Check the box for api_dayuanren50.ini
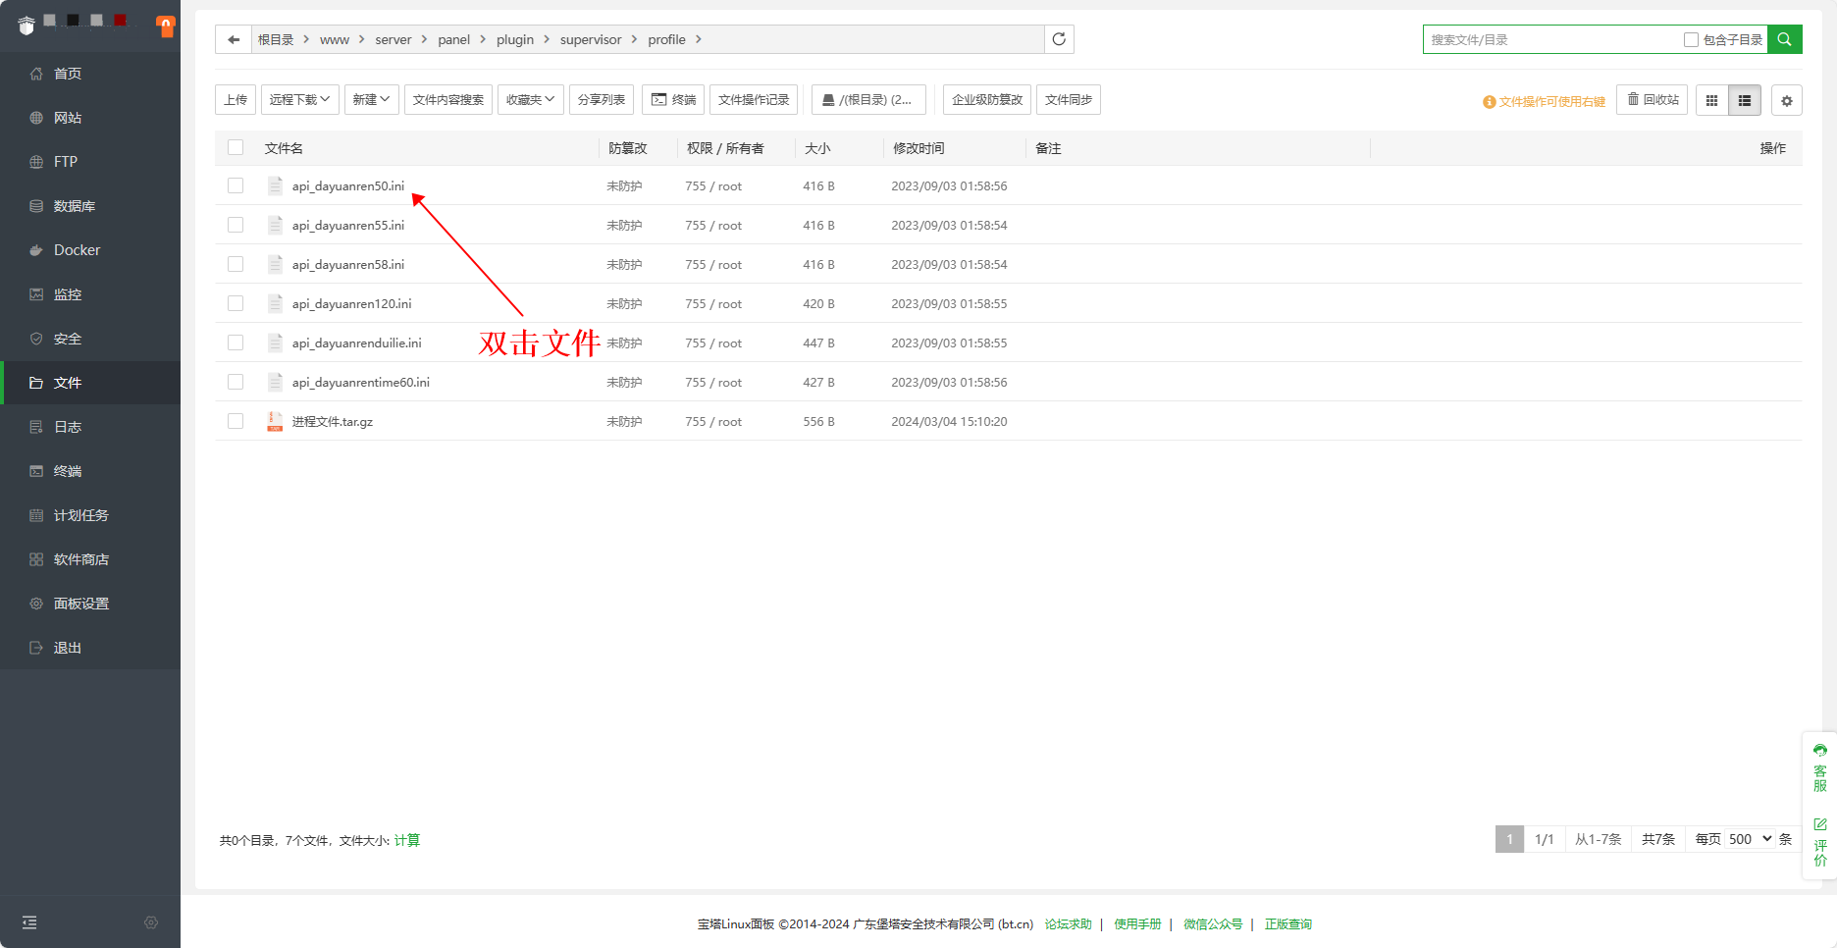 (236, 185)
